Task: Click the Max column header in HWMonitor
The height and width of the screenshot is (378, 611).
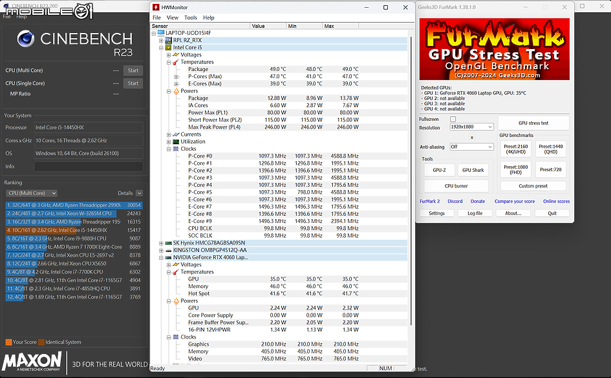Action: pos(341,26)
